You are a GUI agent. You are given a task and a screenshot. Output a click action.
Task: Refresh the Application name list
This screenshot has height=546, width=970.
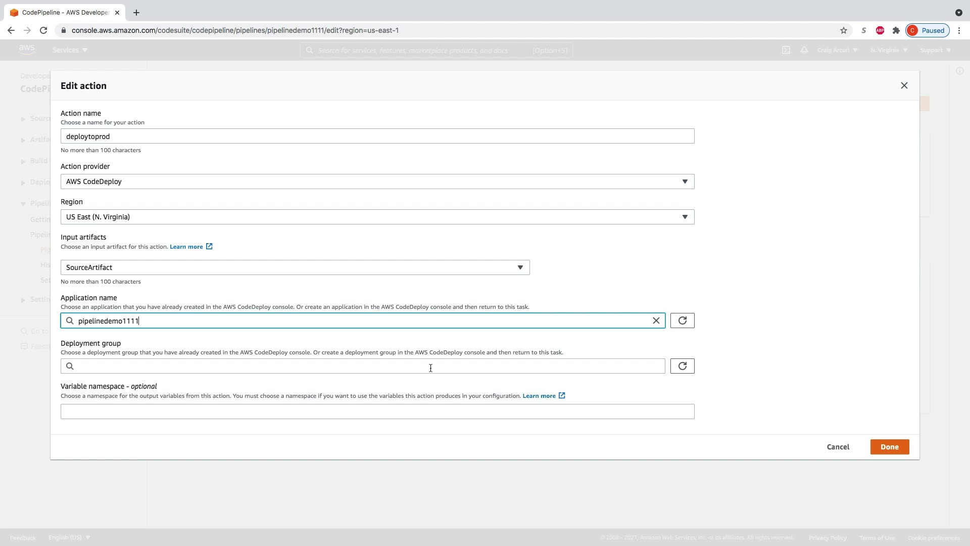[x=682, y=321]
